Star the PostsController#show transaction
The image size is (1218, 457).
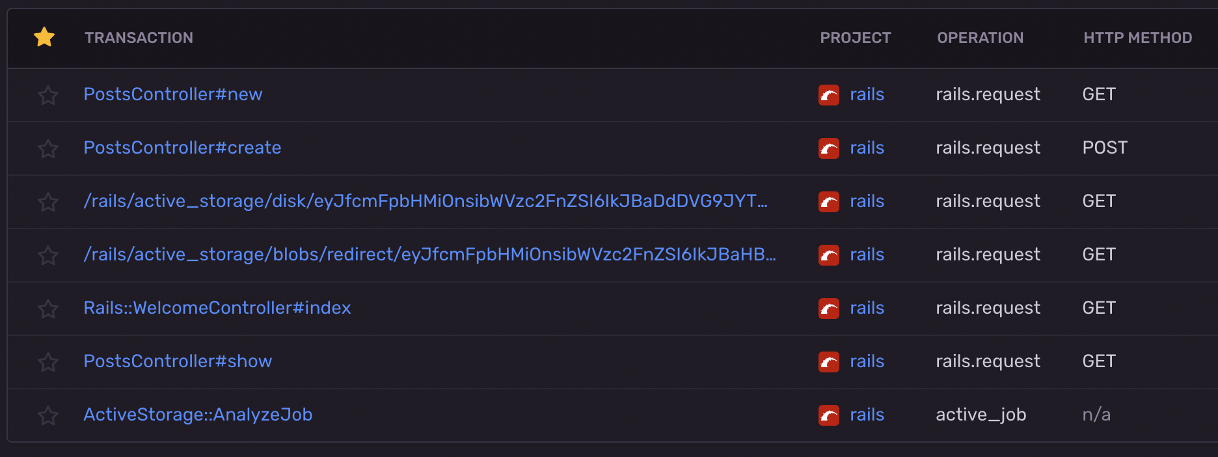48,362
